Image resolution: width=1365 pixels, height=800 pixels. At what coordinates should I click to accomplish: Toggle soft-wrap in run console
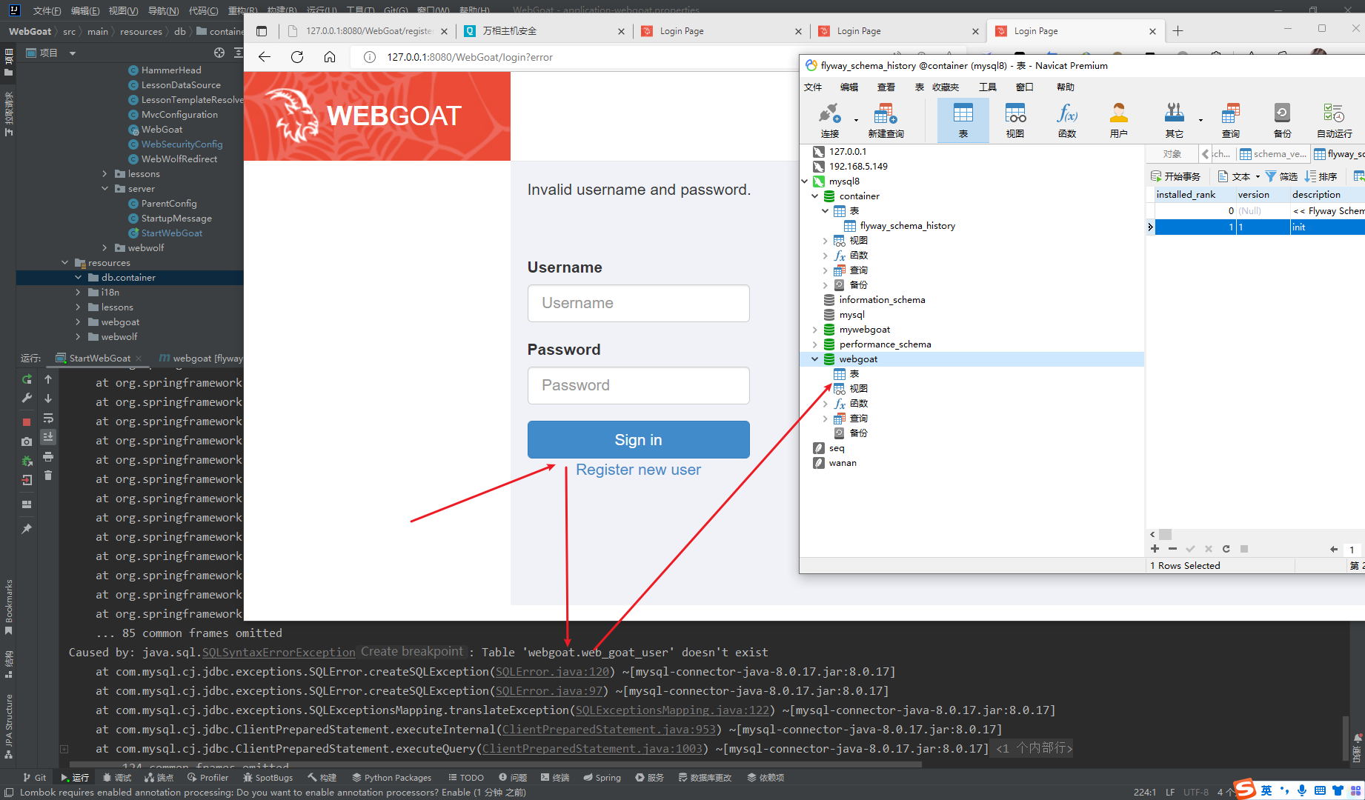click(48, 418)
